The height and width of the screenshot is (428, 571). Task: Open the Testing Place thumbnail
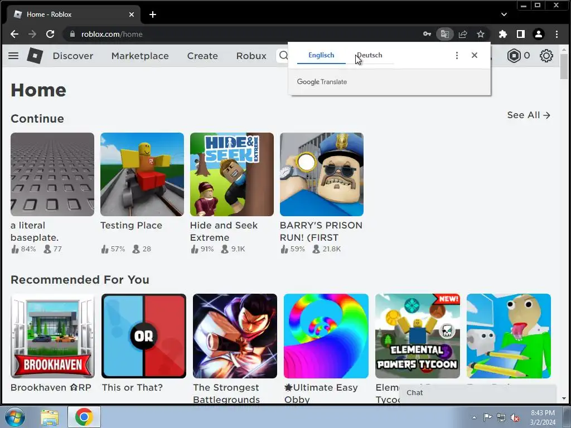pyautogui.click(x=142, y=174)
